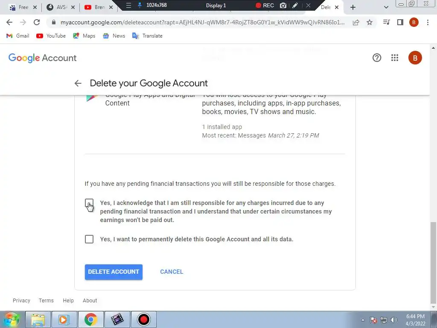Reload the page with the refresh icon

(37, 22)
